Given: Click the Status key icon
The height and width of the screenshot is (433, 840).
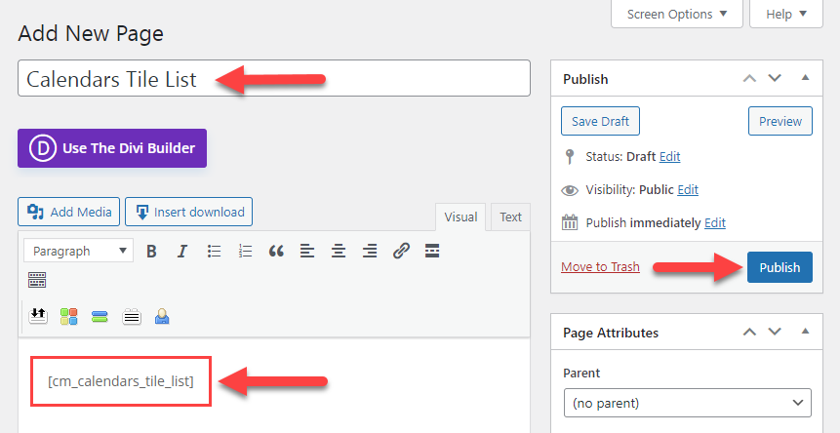Looking at the screenshot, I should tap(570, 157).
